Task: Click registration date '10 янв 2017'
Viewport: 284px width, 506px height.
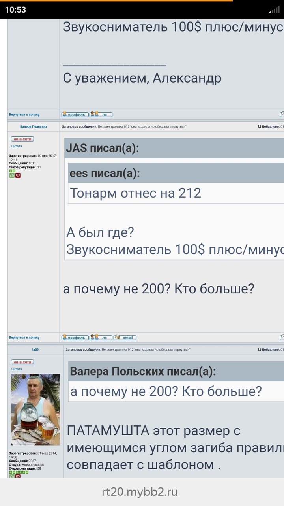Action: tap(47, 156)
